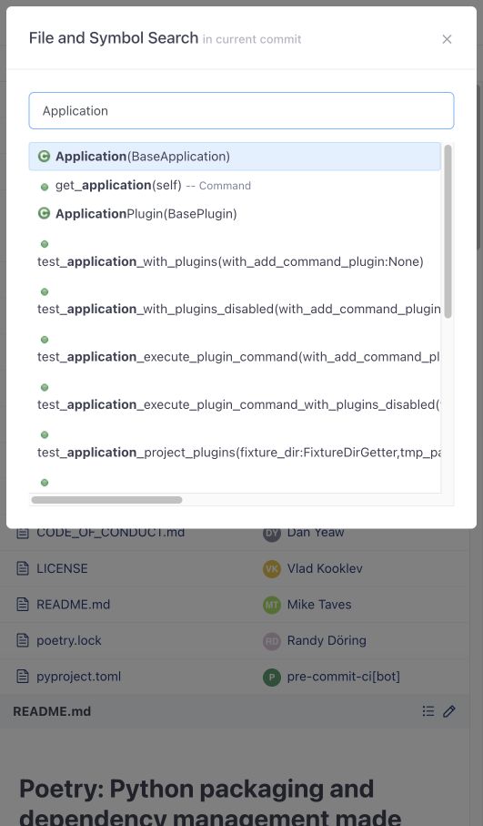
Task: Click the results horizontal scrollbar thumb
Action: pos(106,499)
